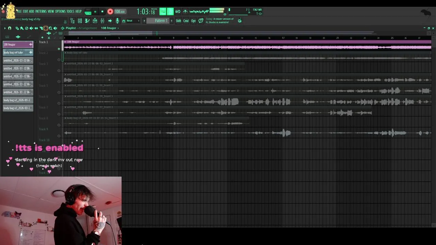Open the FILE menu
This screenshot has width=436, height=245.
19,12
